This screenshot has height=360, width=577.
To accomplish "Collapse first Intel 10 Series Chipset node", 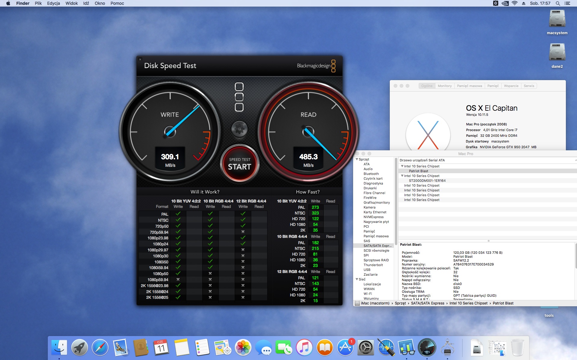I will point(402,166).
